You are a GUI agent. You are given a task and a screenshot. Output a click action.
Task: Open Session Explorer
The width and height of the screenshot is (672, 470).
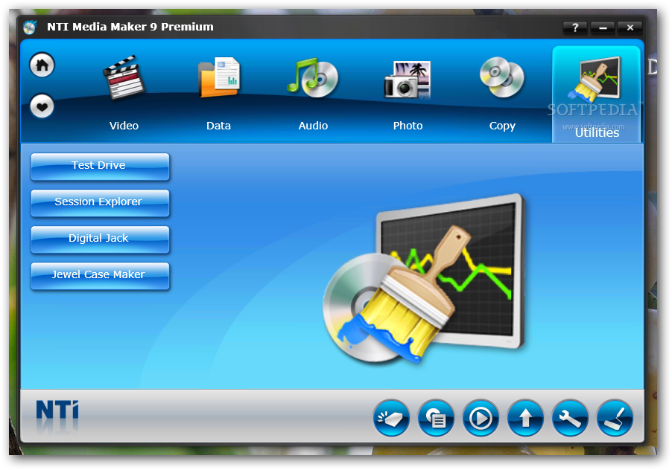100,202
